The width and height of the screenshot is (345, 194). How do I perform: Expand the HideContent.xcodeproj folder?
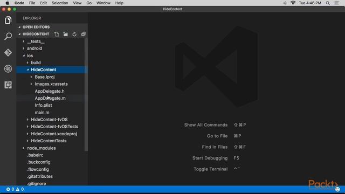[x=27, y=134]
